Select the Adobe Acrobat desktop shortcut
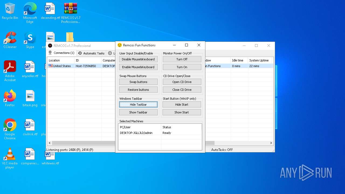The width and height of the screenshot is (345, 194). pyautogui.click(x=10, y=71)
